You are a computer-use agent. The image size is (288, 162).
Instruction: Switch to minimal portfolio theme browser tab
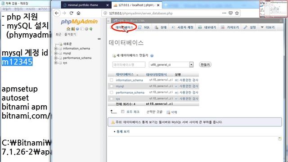83,5
